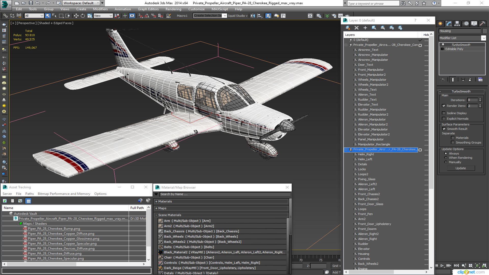Click Refresh icon in Asset Tracking
Image resolution: width=489 pixels, height=275 pixels.
click(5, 201)
